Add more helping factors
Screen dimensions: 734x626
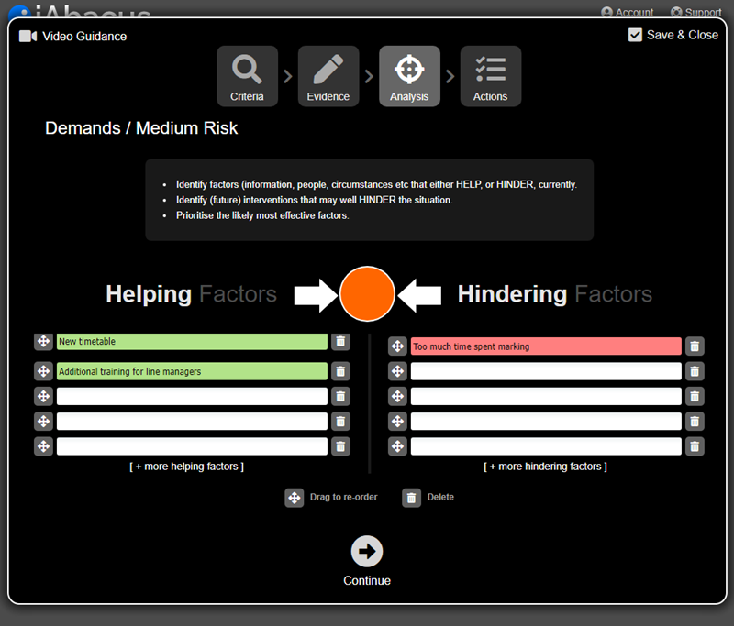tap(187, 467)
